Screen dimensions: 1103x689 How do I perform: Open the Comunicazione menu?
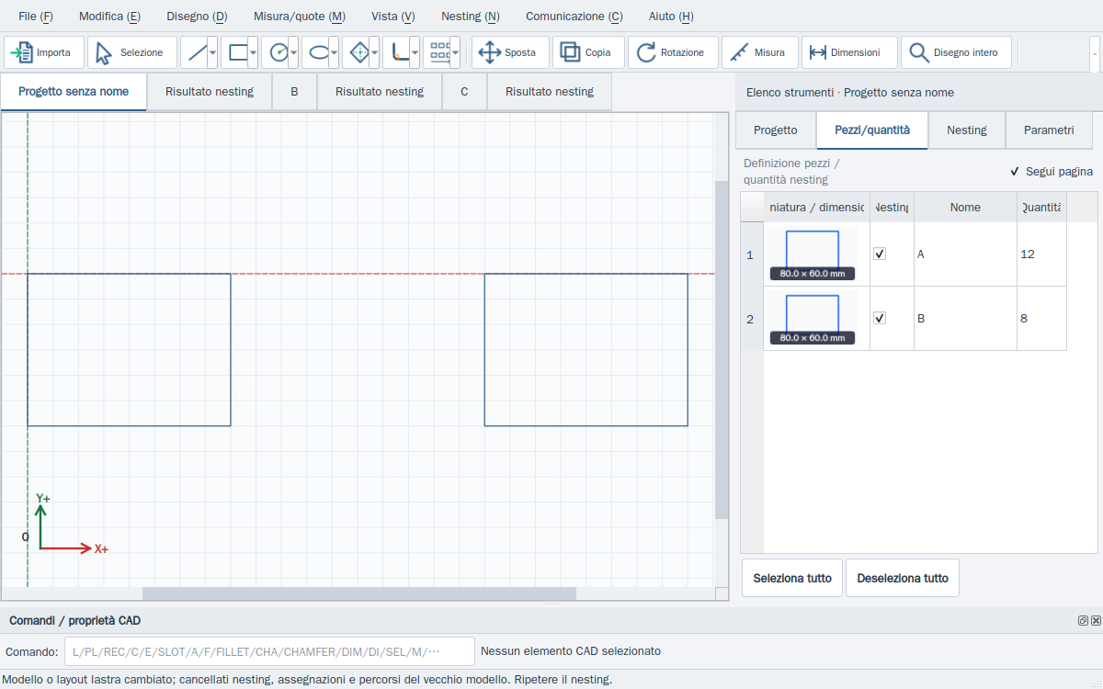(574, 17)
